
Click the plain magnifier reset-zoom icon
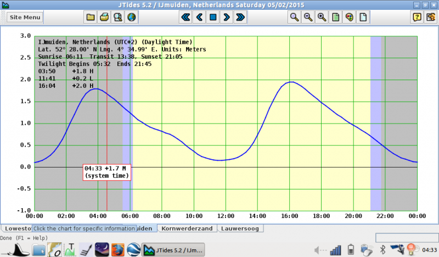pos(295,17)
